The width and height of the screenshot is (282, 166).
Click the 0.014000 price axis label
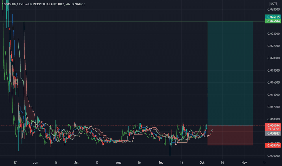[x=273, y=94]
